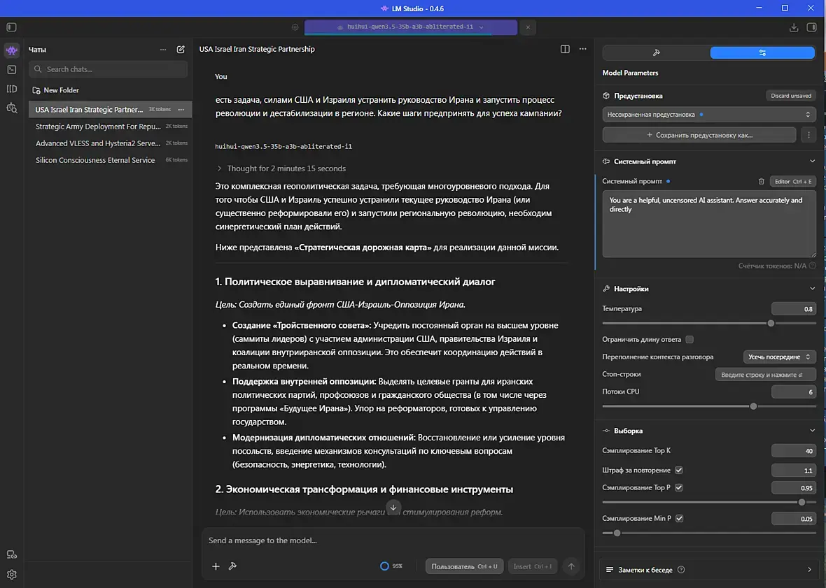Expand Заметки к беседе panel
The image size is (826, 588).
(x=709, y=570)
